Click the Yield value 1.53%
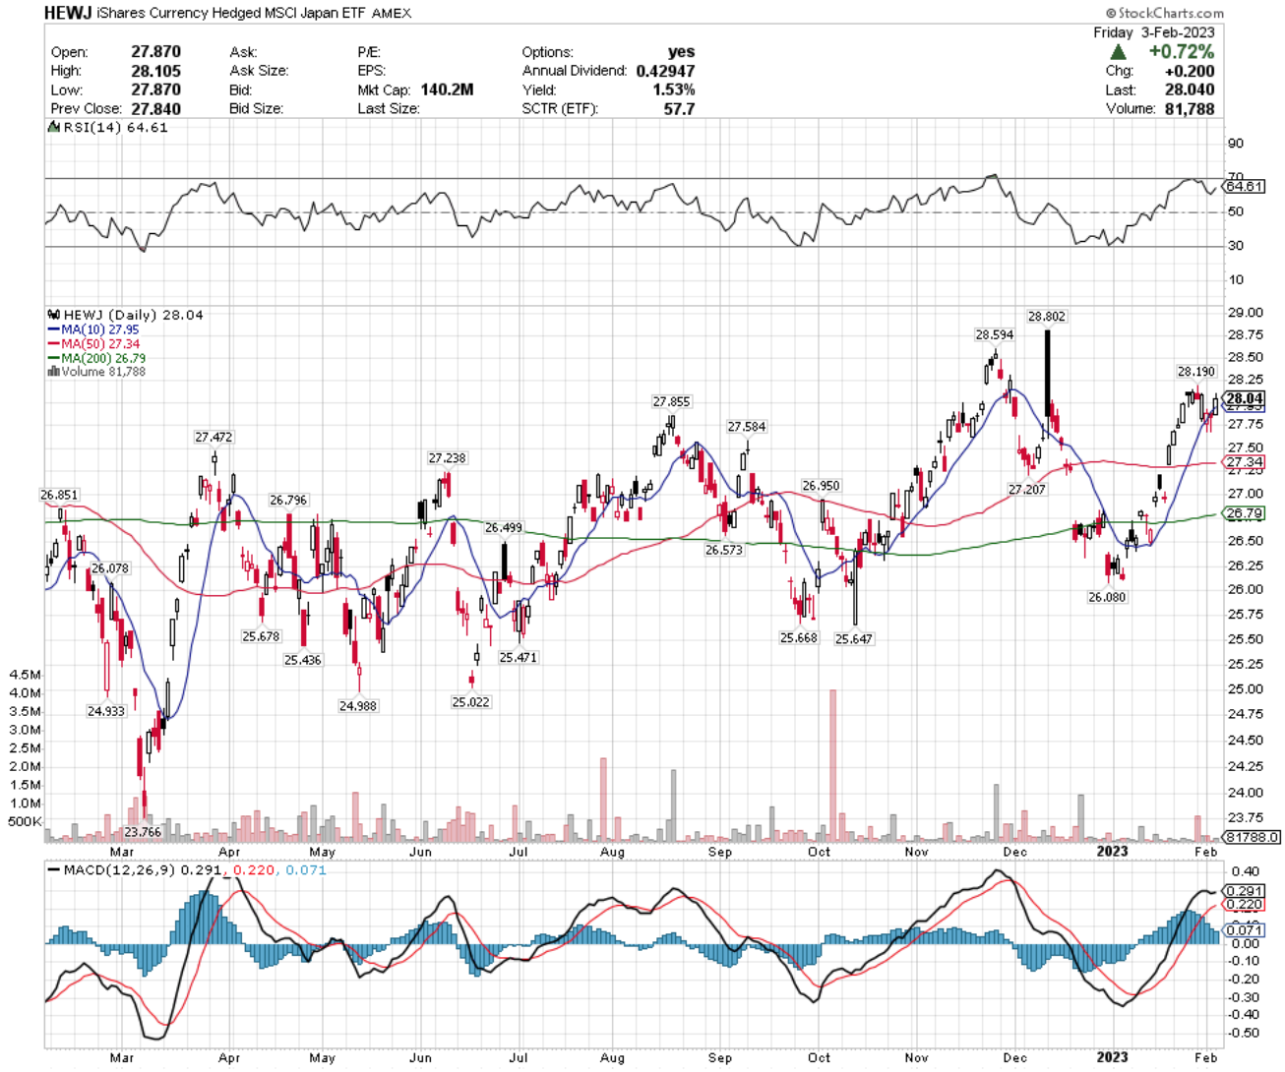This screenshot has height=1072, width=1285. point(672,89)
